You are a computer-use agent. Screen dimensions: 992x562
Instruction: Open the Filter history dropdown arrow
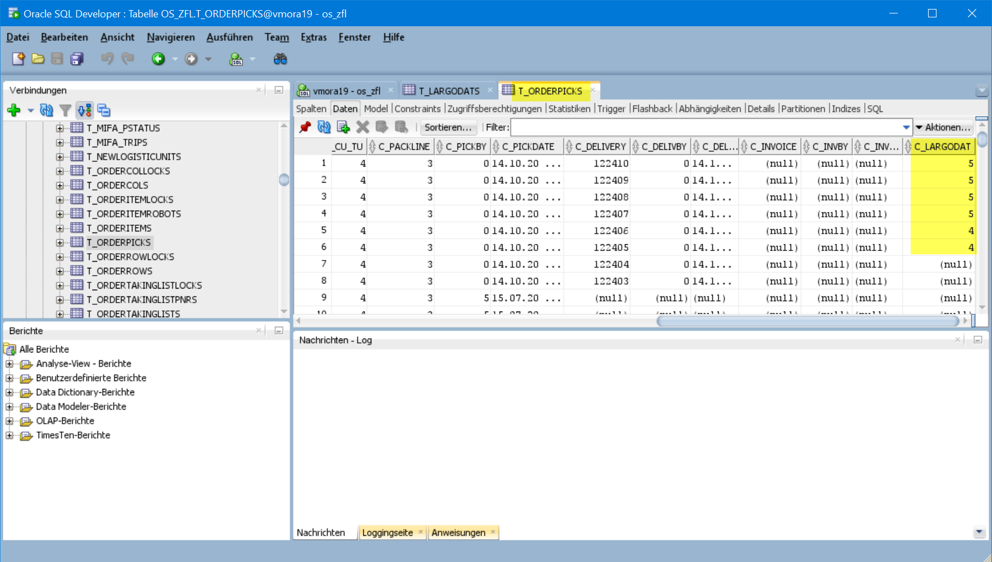pos(906,127)
